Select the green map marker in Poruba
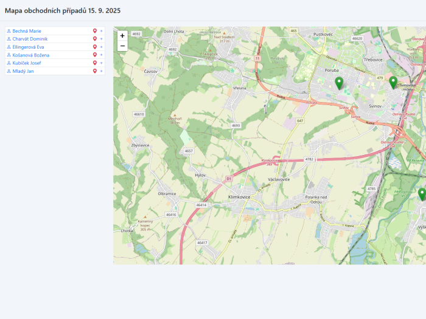This screenshot has width=426, height=319. pos(339,83)
